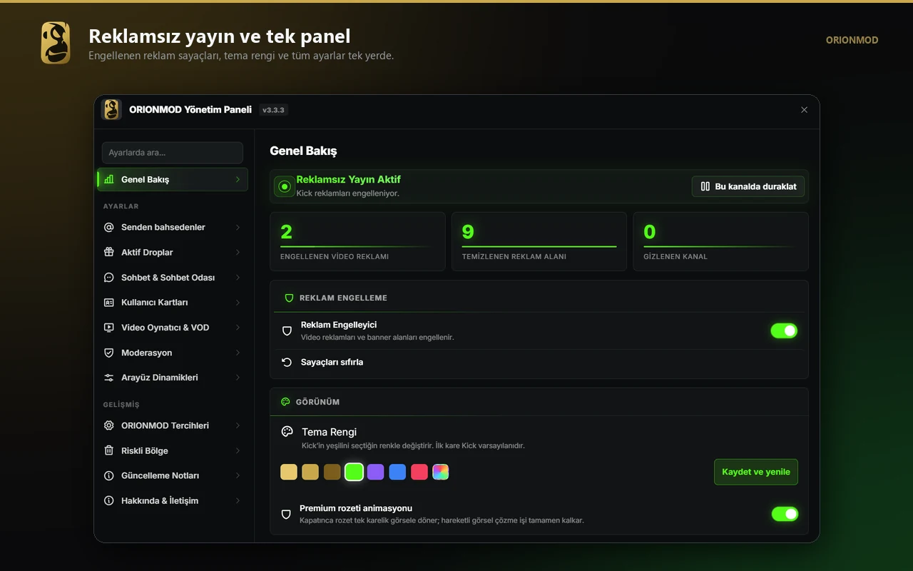Expand Sohbet & Sohbet Odası chevron
The image size is (913, 571).
pyautogui.click(x=238, y=277)
